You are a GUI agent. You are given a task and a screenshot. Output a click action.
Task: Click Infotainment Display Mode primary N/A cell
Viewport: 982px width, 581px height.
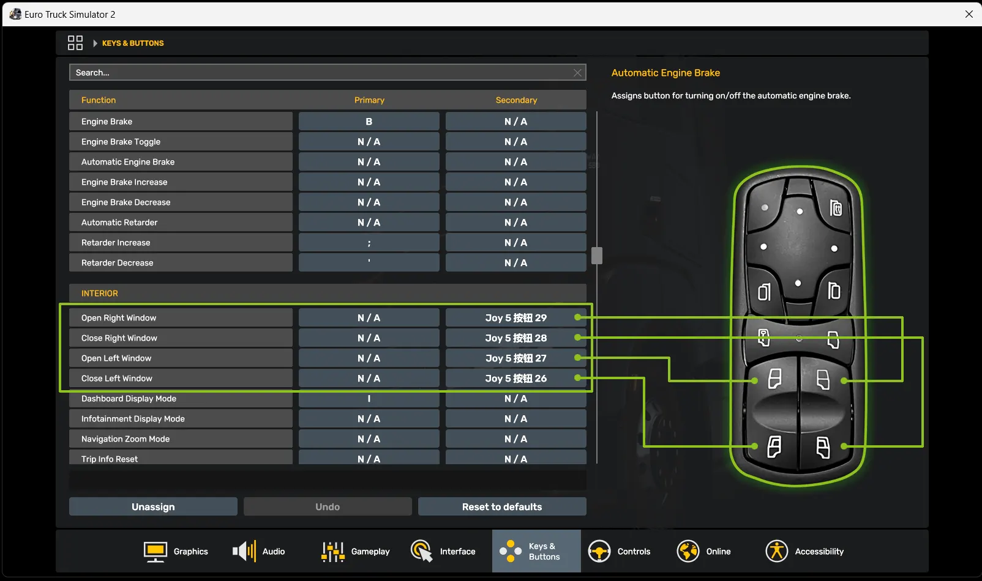click(x=369, y=418)
